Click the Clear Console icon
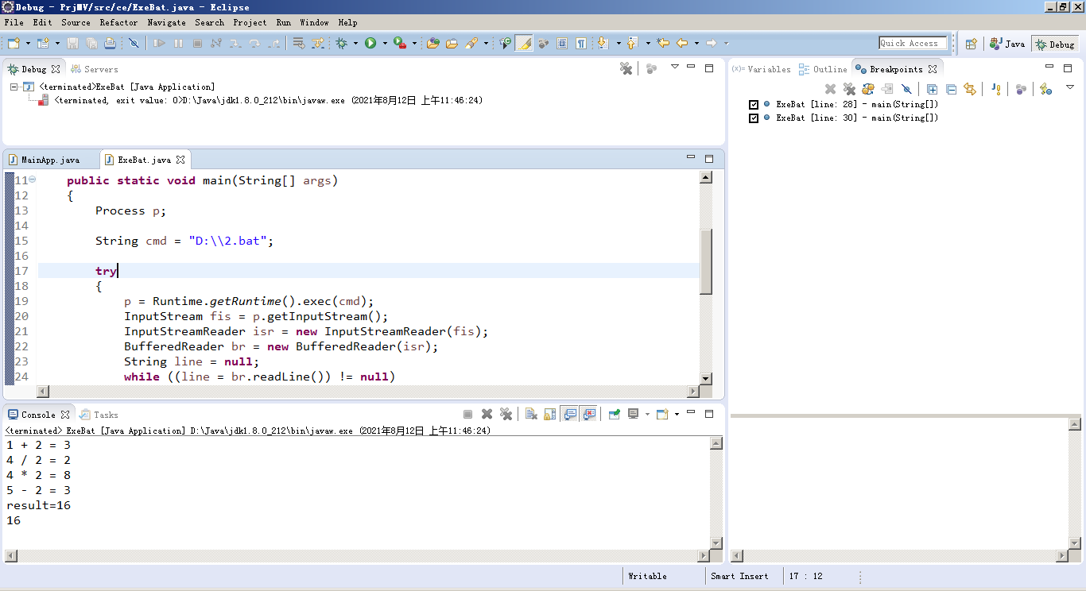 point(530,413)
